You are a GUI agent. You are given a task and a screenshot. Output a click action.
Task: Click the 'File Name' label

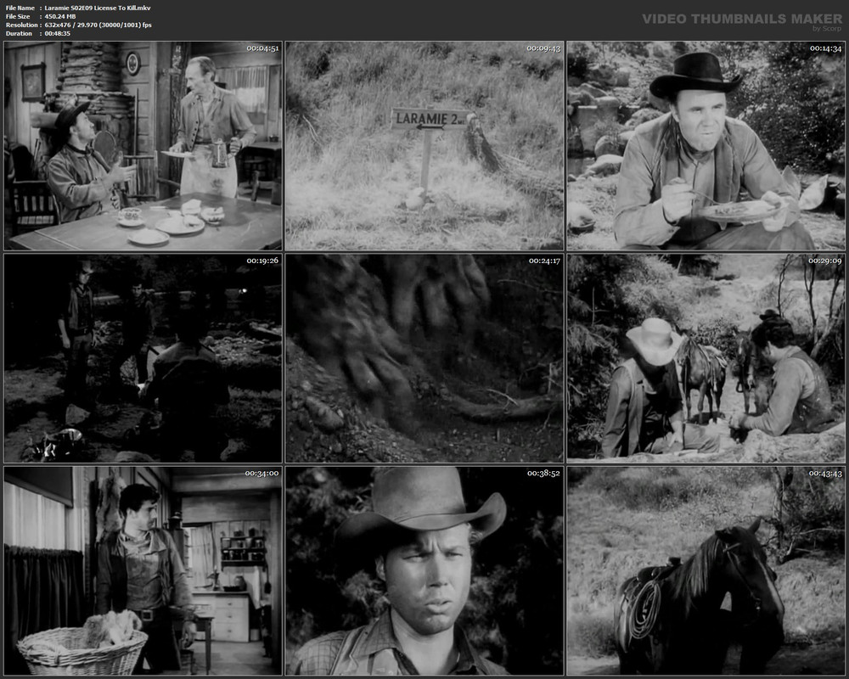(20, 8)
